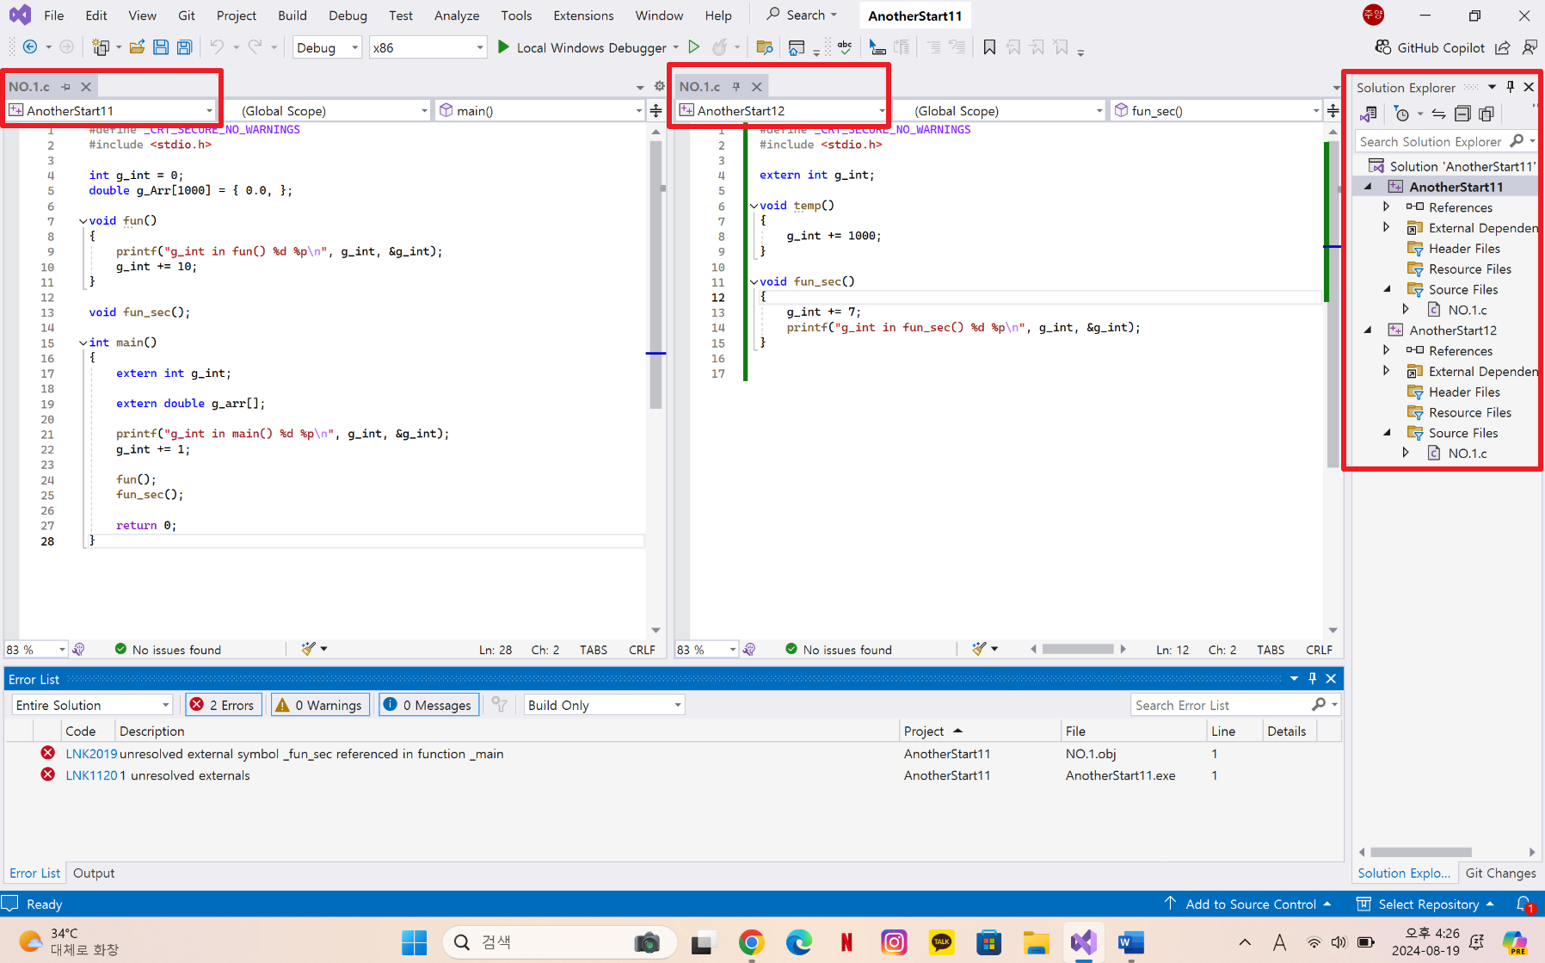Click the Find in Files folder icon
The image size is (1545, 963).
coord(764,47)
